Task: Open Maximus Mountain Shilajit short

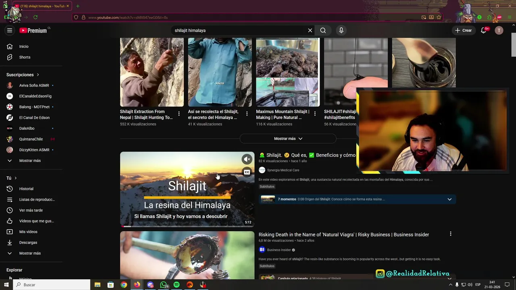Action: tap(288, 72)
